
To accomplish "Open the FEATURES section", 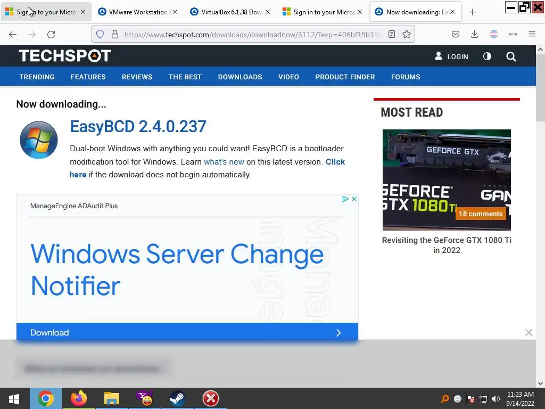I will (88, 77).
